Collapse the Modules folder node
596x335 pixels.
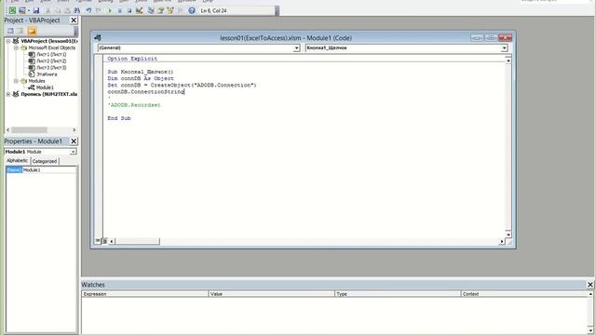16,81
